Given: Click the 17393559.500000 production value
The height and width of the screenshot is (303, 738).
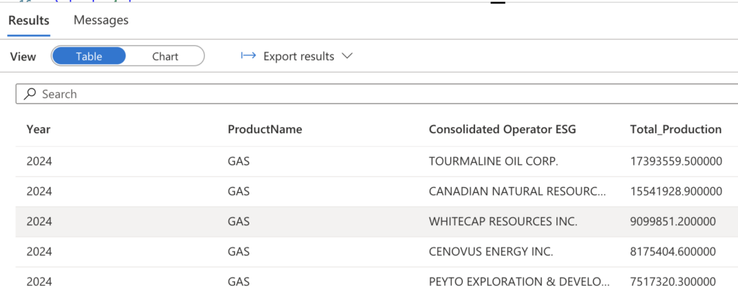Looking at the screenshot, I should click(x=675, y=162).
